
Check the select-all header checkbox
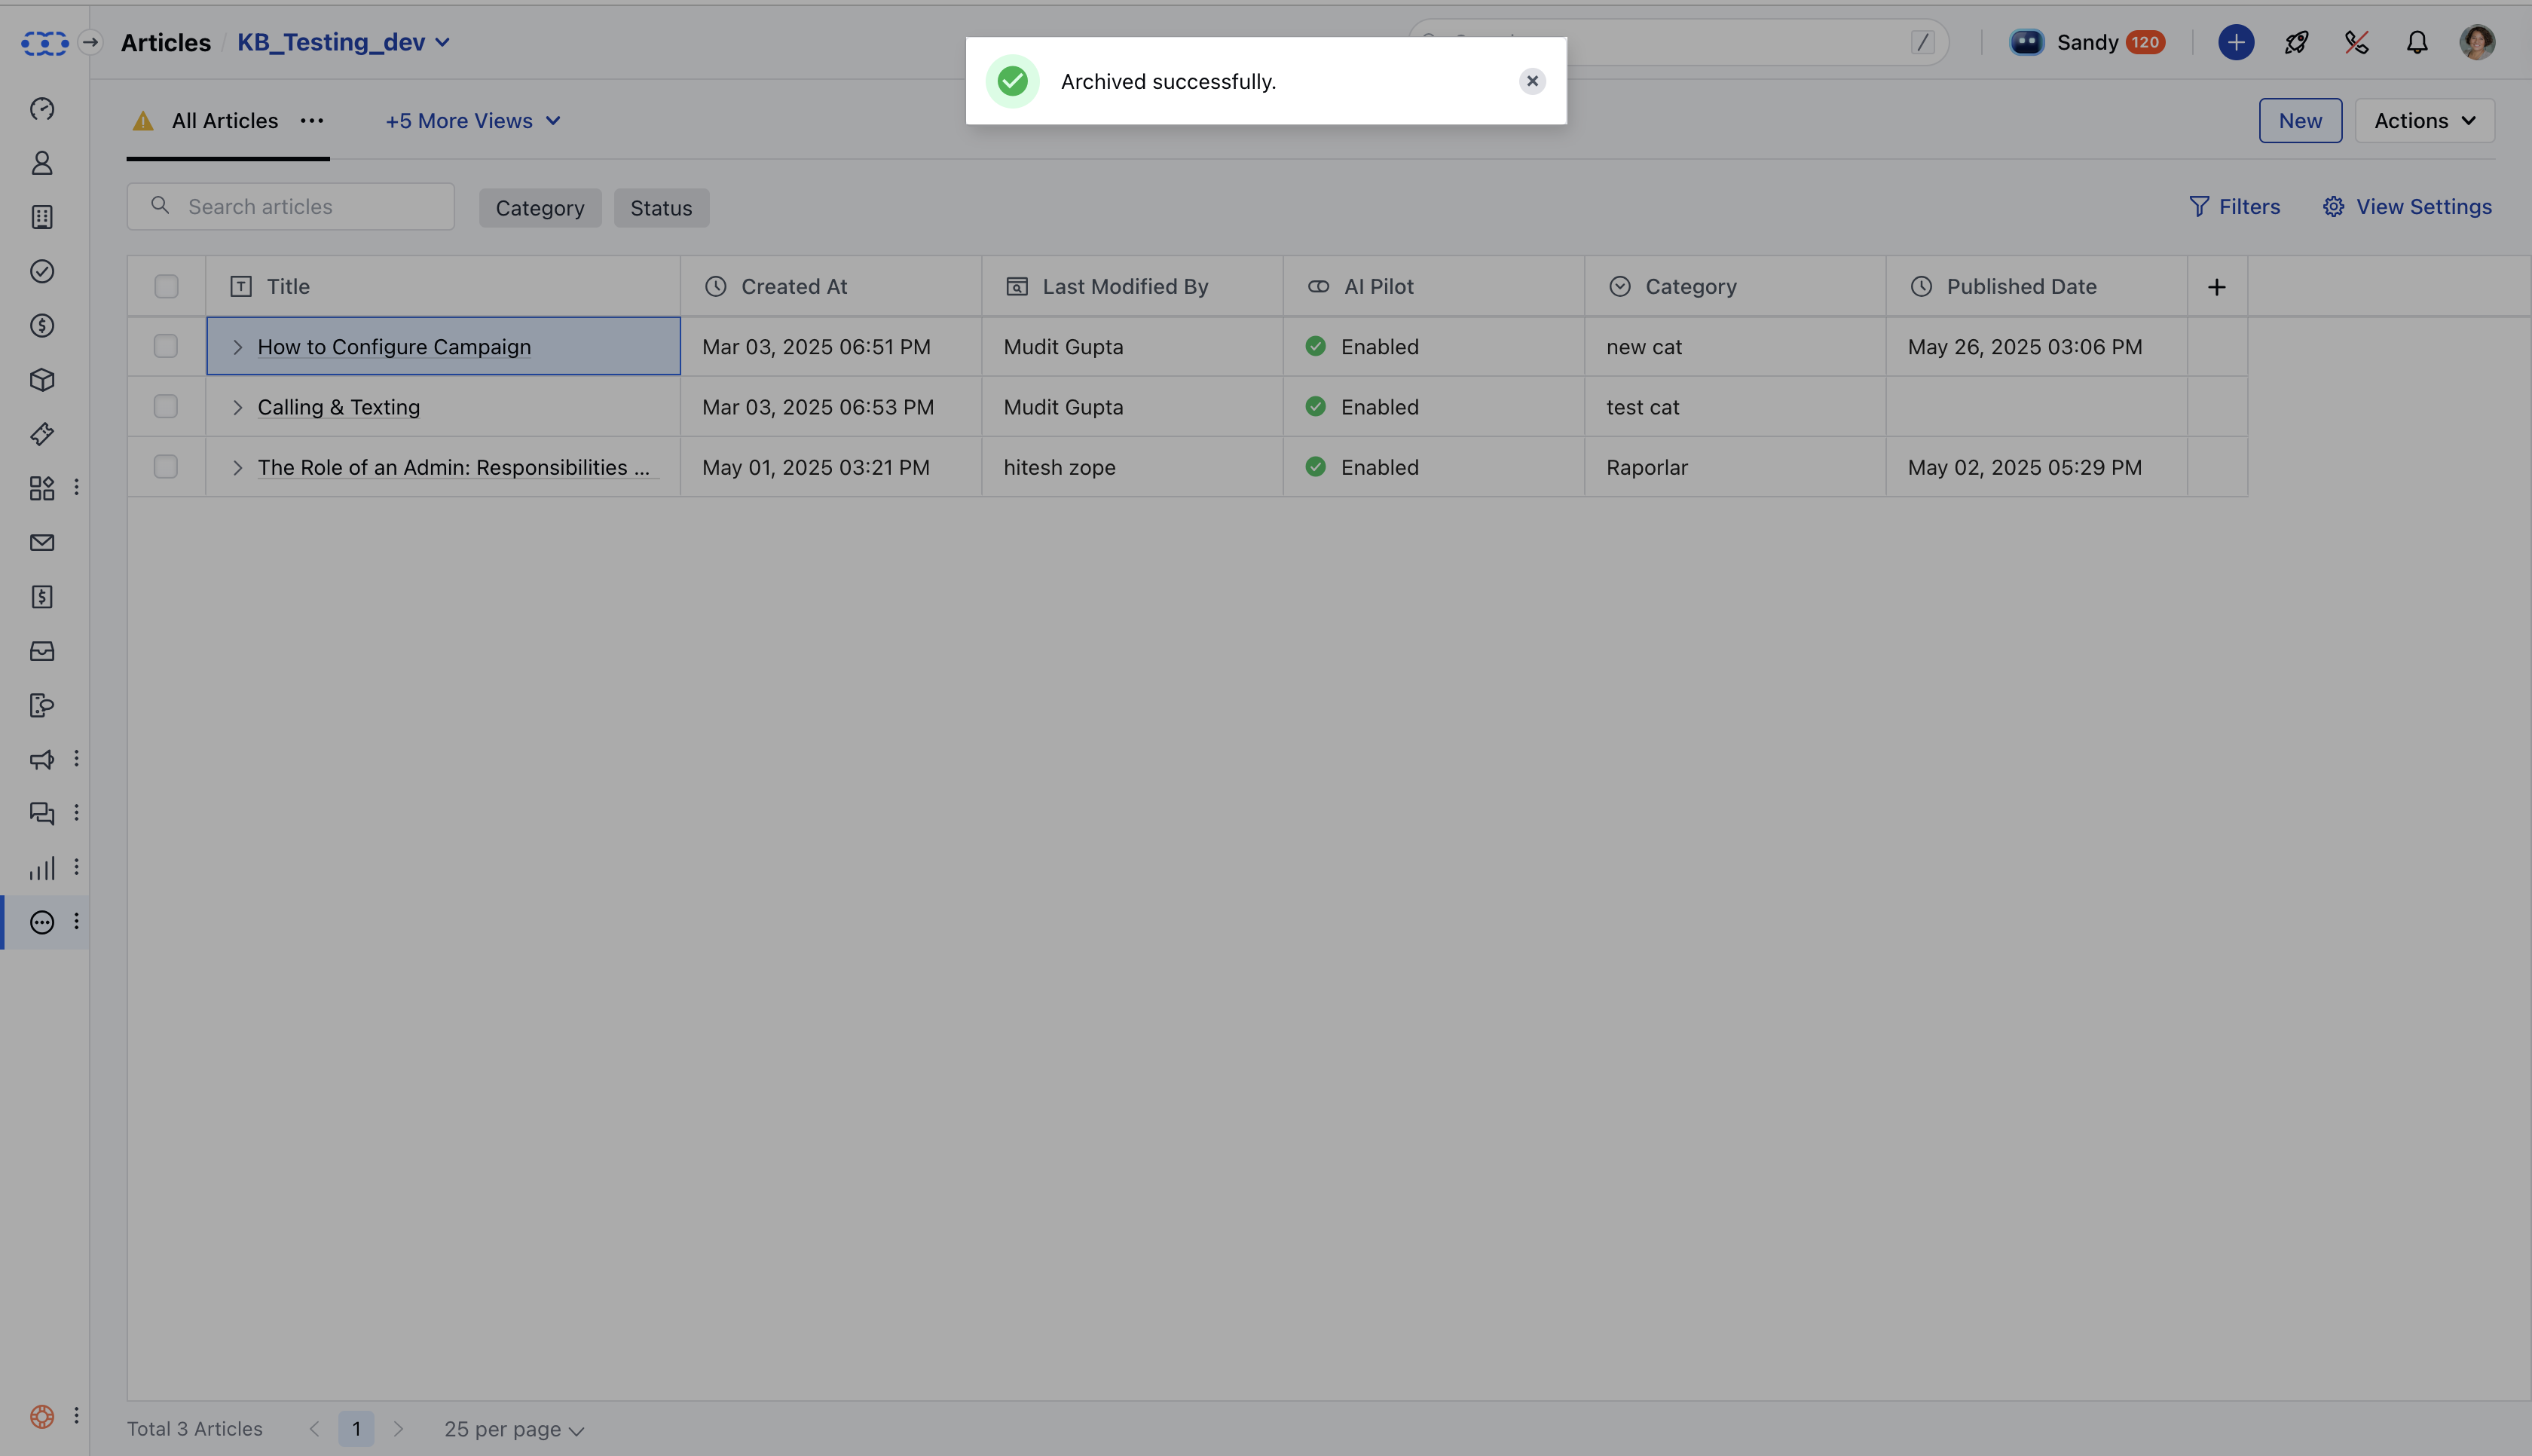point(166,287)
